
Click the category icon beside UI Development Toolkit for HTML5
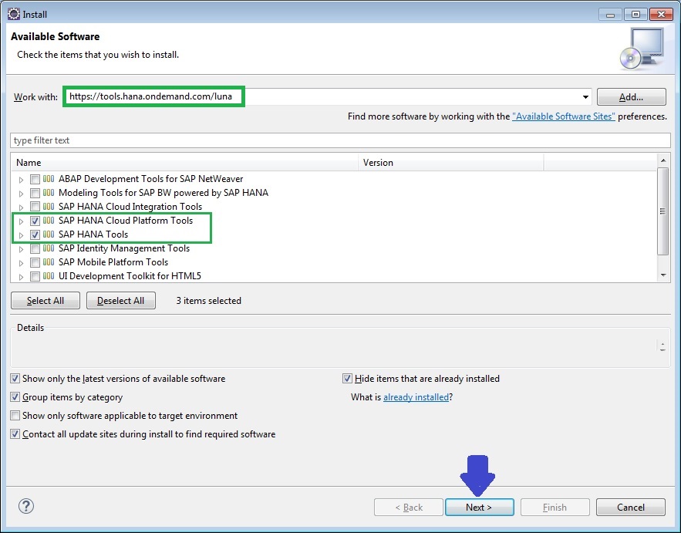pos(49,276)
